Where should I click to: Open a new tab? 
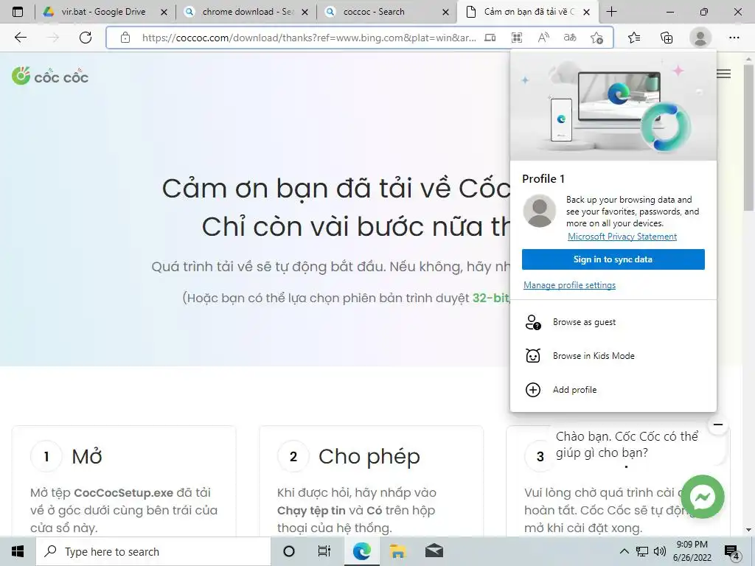pos(611,12)
